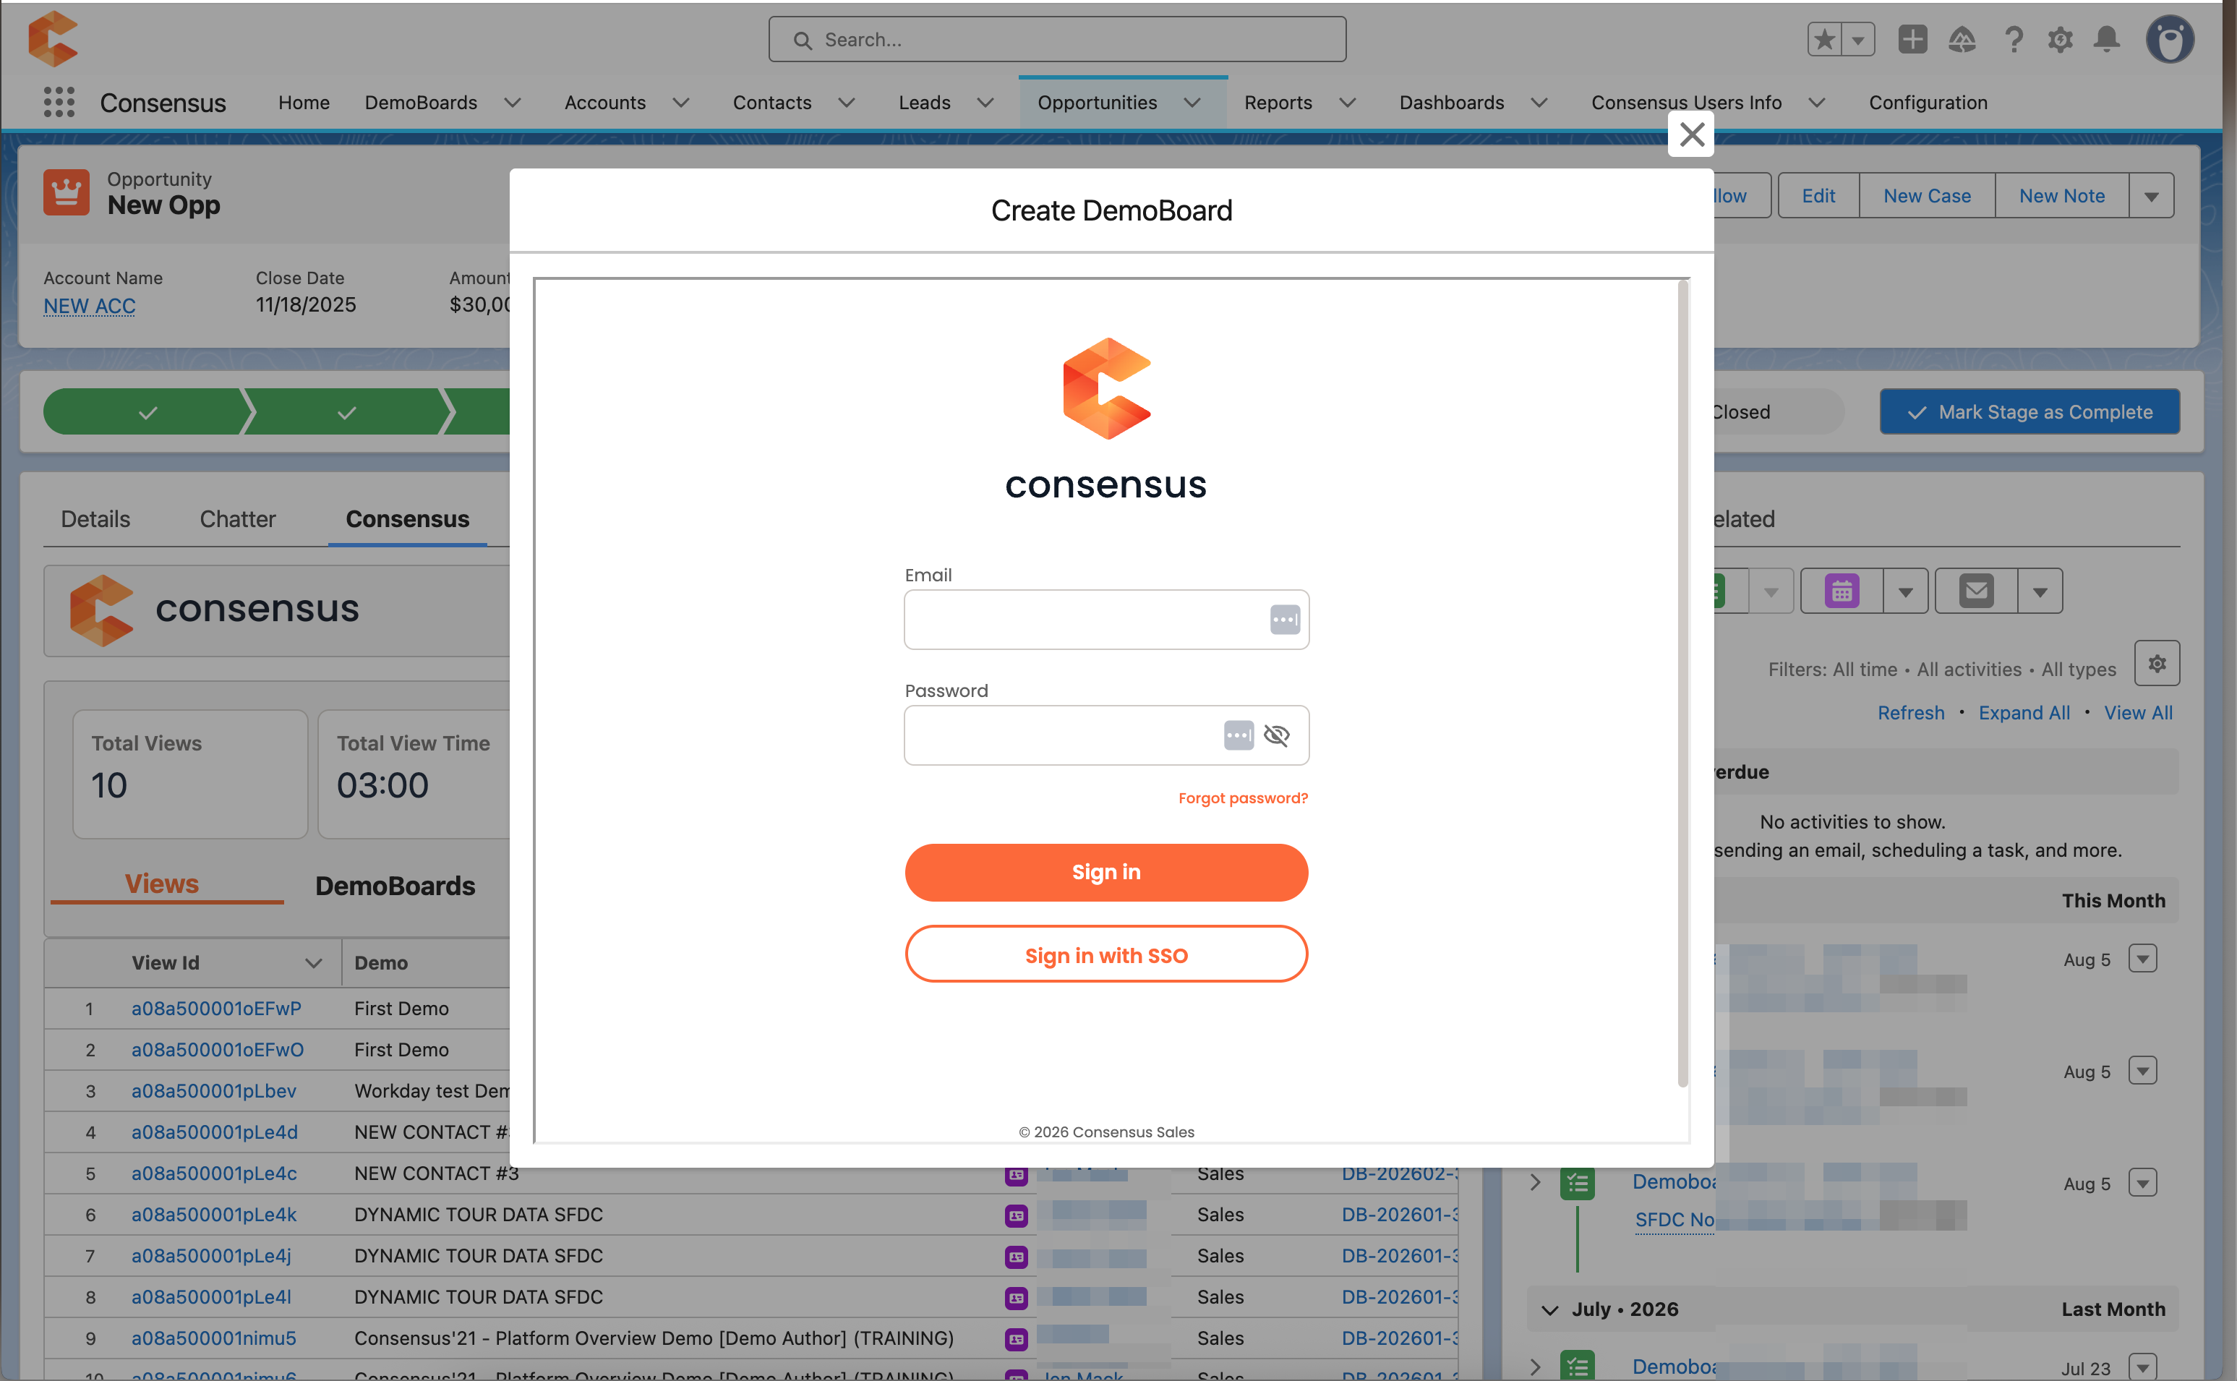
Task: Click the Edit record button
Action: pyautogui.click(x=1818, y=195)
